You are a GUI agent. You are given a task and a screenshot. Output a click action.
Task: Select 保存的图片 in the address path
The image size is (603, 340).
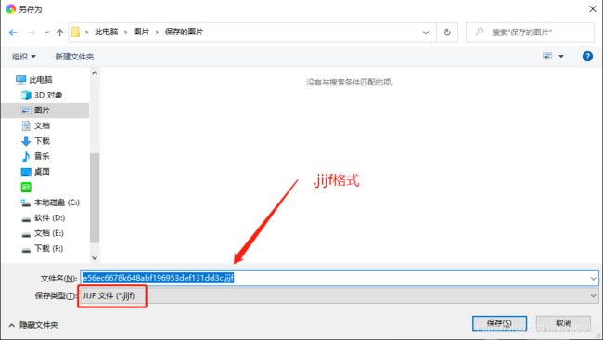[x=184, y=32]
